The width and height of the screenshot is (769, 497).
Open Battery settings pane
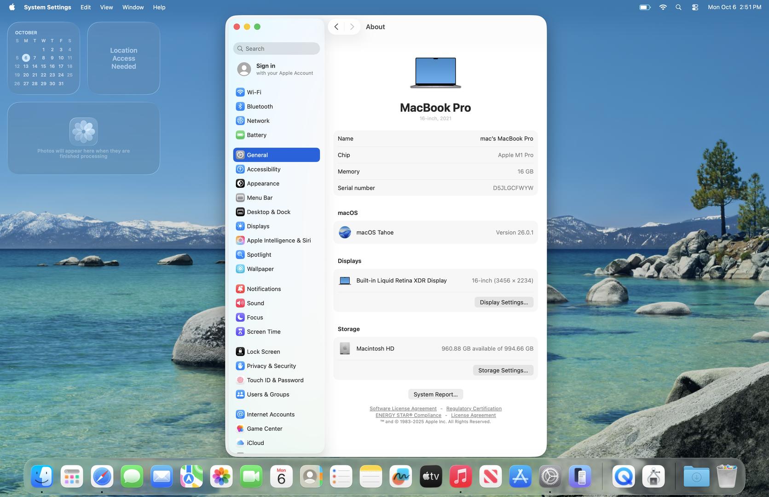256,135
